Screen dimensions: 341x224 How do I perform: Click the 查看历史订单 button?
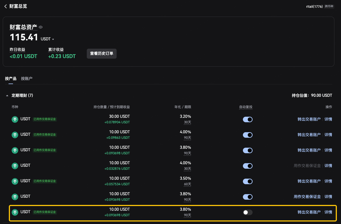click(102, 54)
